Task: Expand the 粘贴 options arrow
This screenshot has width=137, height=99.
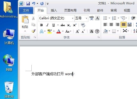Action: 25,31
